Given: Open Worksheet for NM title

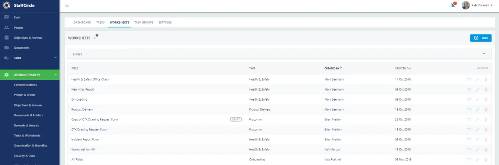Looking at the screenshot, I should (84, 149).
